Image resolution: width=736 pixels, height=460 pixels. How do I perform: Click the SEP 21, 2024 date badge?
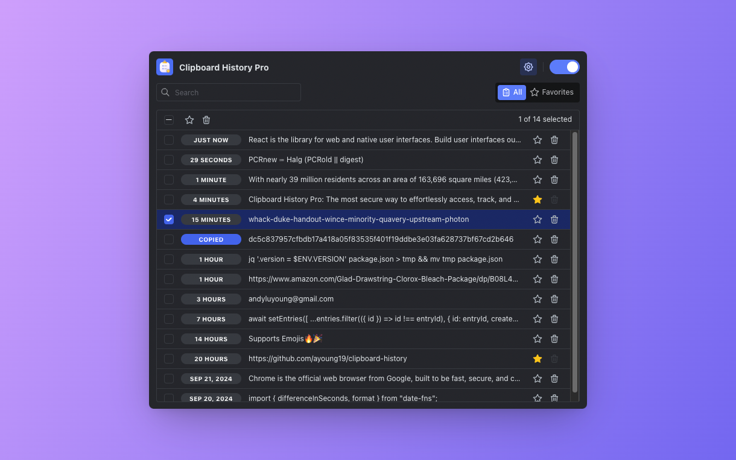(x=211, y=379)
